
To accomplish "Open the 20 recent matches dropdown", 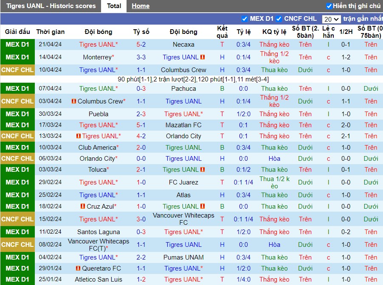I will click(x=331, y=19).
